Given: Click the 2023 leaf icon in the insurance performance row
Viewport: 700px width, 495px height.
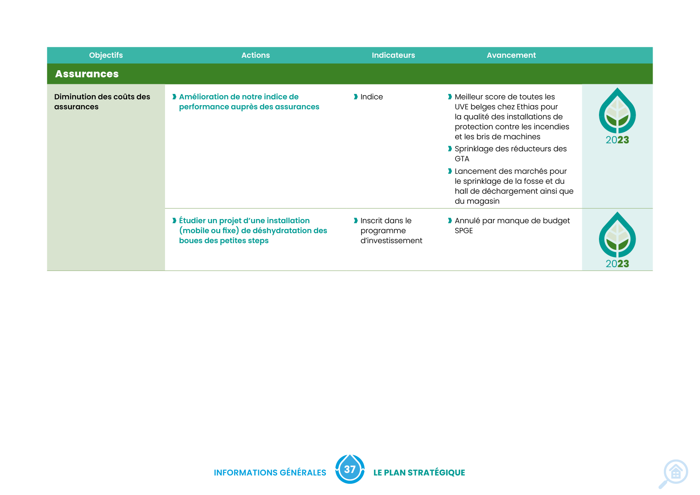Looking at the screenshot, I should (x=617, y=116).
